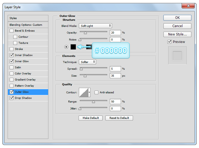The image size is (199, 148).
Task: Open the Blend Mode dropdown
Action: tap(96, 26)
